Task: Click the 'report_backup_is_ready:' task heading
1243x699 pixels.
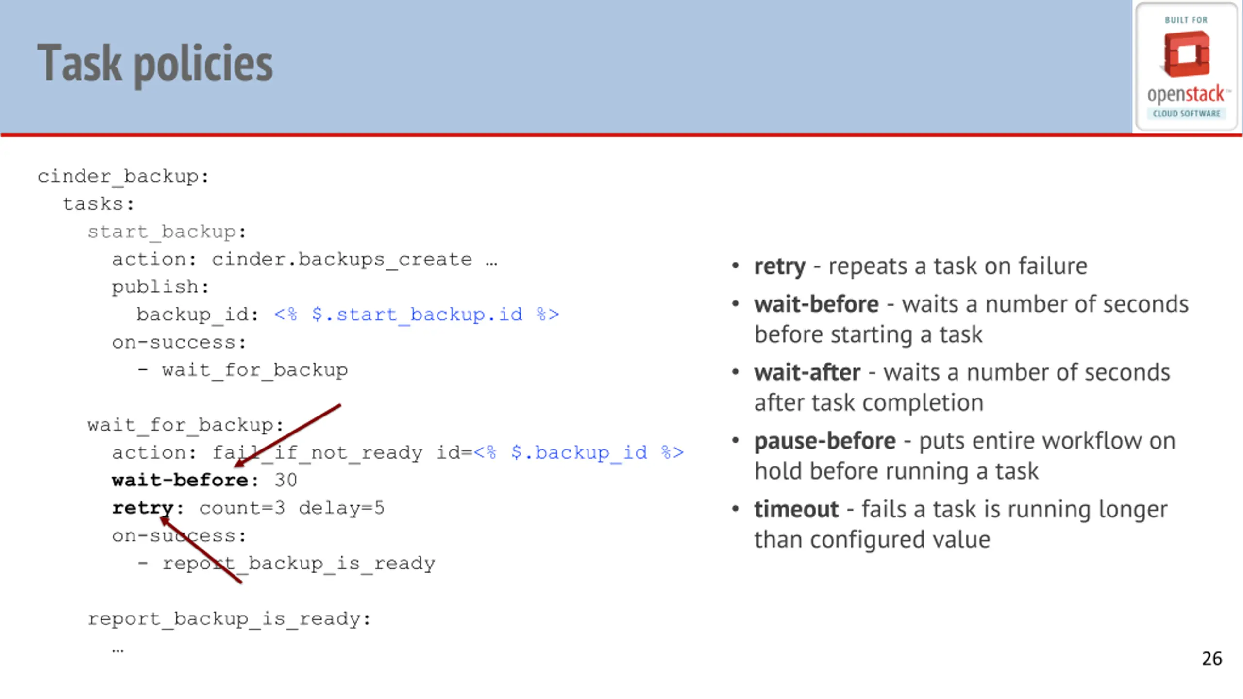Action: coord(229,619)
